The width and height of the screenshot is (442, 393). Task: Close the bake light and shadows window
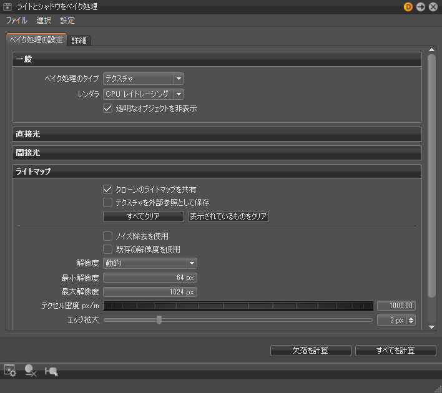[433, 7]
